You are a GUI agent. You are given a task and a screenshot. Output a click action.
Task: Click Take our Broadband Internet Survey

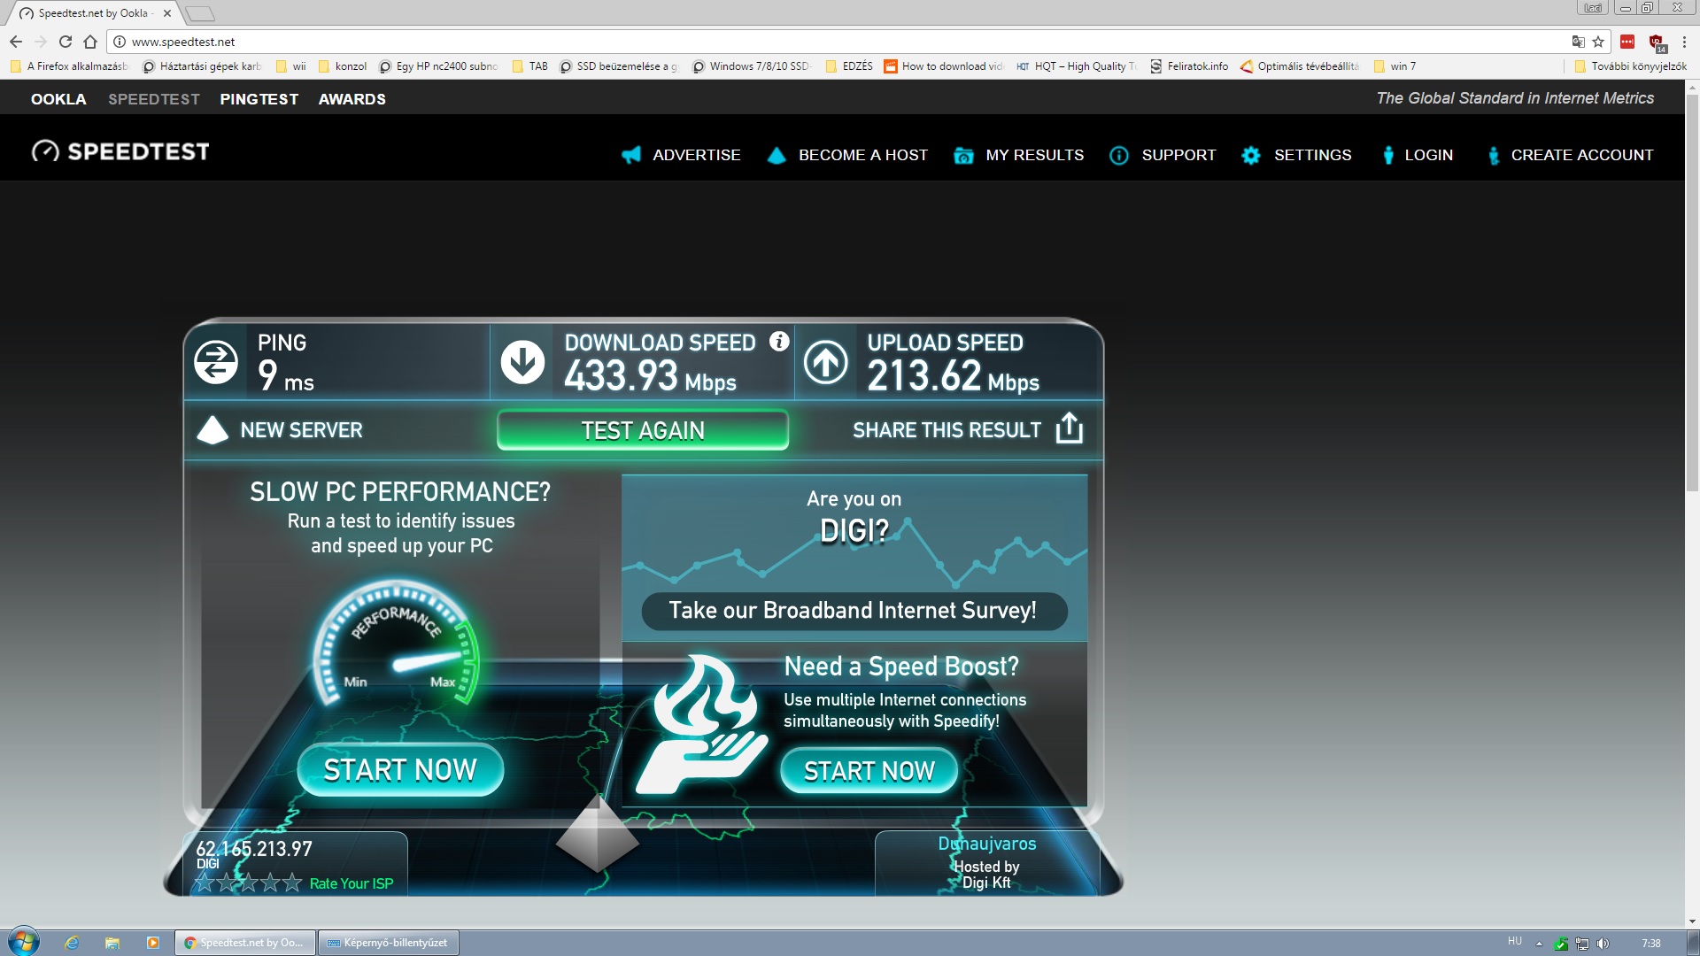(x=854, y=611)
